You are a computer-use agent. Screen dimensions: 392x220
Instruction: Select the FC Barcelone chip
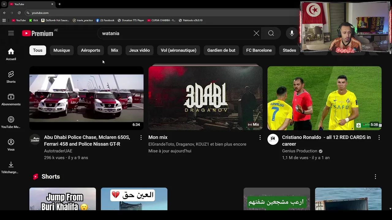(x=259, y=50)
